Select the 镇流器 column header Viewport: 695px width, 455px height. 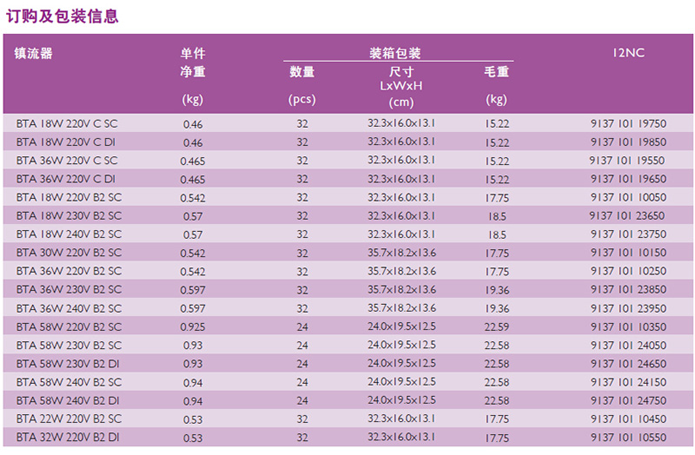click(x=34, y=53)
